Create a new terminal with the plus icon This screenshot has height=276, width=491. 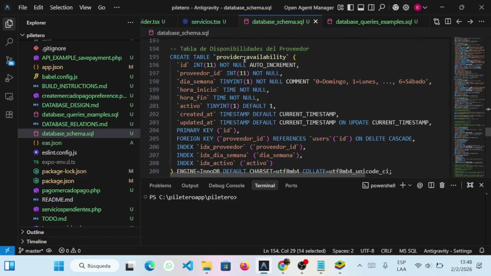(402, 185)
